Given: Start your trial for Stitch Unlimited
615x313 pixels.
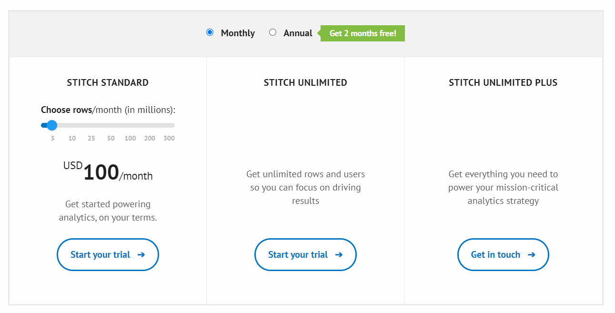Looking at the screenshot, I should tap(305, 254).
